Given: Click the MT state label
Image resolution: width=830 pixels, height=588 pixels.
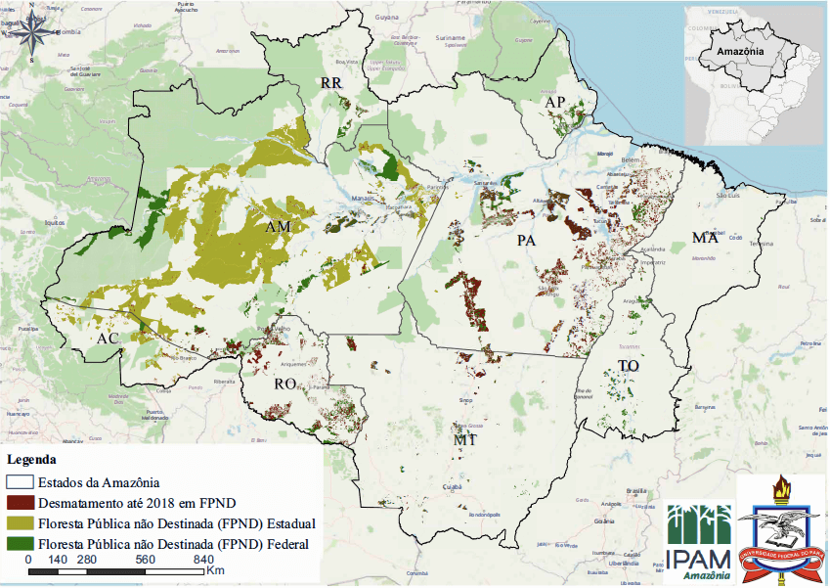Looking at the screenshot, I should tap(463, 441).
